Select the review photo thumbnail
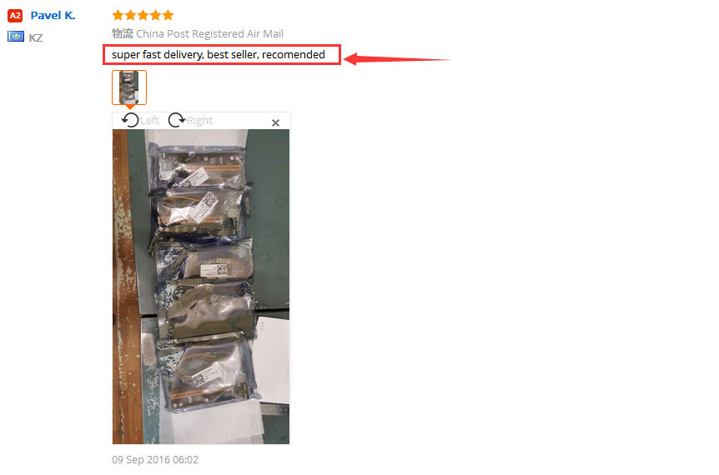Image resolution: width=719 pixels, height=475 pixels. (129, 87)
